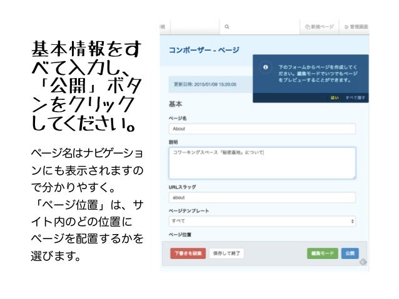Click into the 説明 text area
Screen dimensions: 399x299
[x=262, y=163]
